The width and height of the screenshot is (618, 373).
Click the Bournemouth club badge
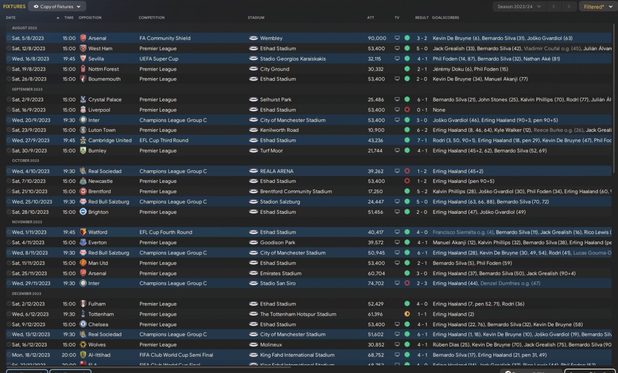point(83,79)
